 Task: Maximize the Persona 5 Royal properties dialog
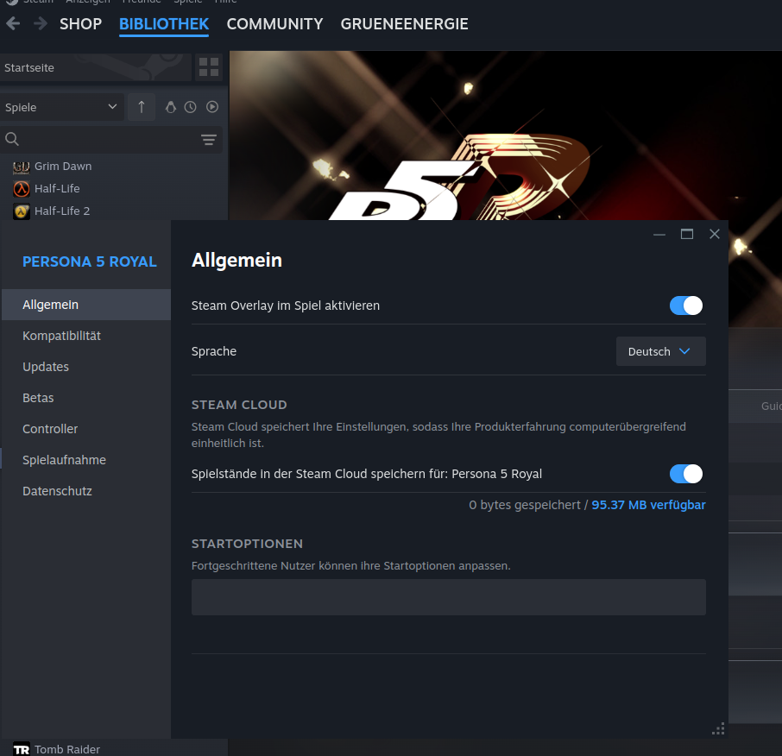pyautogui.click(x=687, y=234)
